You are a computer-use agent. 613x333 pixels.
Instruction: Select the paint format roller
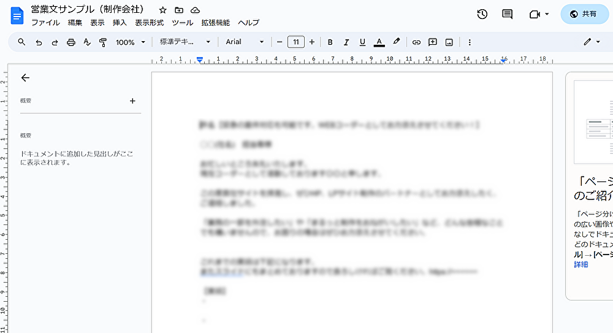(x=103, y=42)
